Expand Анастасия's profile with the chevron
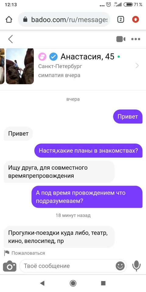Viewport: 146px width, 292px height. [x=137, y=66]
